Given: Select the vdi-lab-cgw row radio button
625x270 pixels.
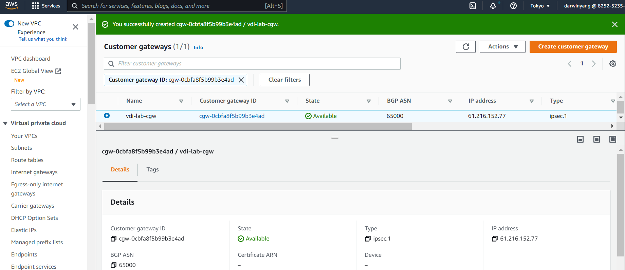Looking at the screenshot, I should point(107,116).
